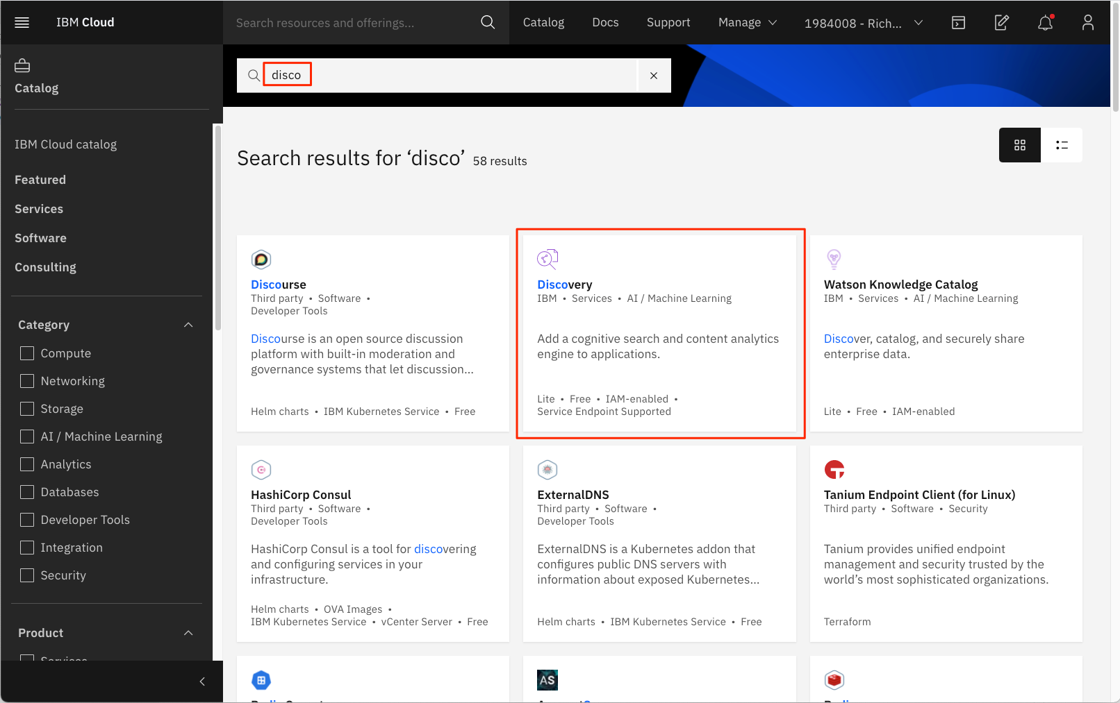Open the account switcher 1984008 dropdown
Image resolution: width=1120 pixels, height=703 pixels.
tap(864, 23)
